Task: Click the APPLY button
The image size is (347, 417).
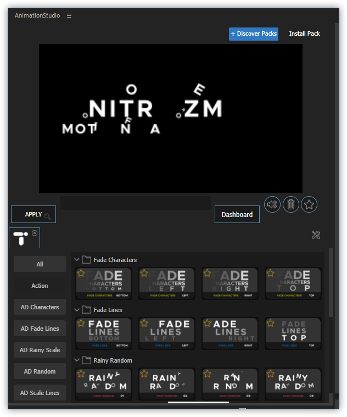Action: point(33,214)
